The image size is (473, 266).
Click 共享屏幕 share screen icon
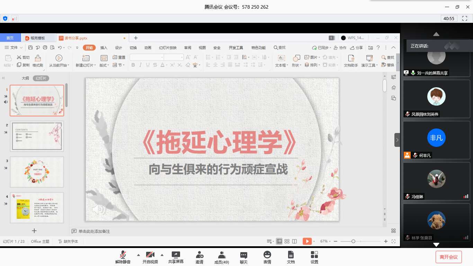176,257
